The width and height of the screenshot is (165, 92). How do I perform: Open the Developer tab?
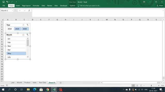tap(64, 6)
